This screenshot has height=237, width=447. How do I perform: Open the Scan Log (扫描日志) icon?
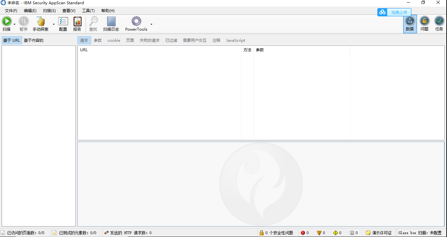pos(111,22)
